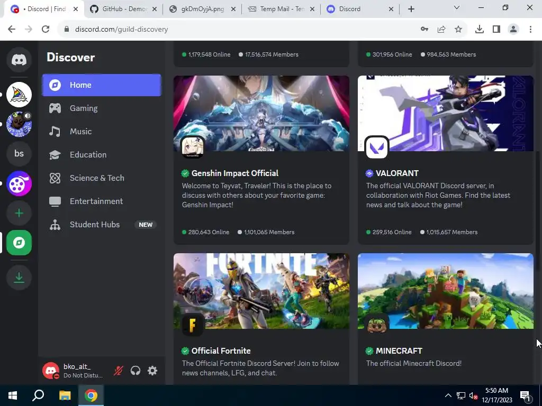Toggle Chrome side panel
This screenshot has height=406, width=542.
tap(496, 30)
